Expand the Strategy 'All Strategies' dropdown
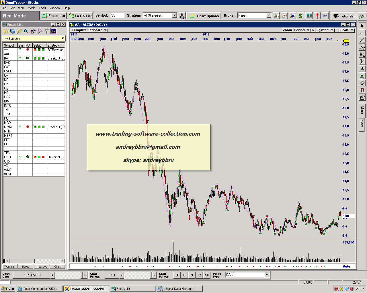This screenshot has width=367, height=293. [174, 15]
